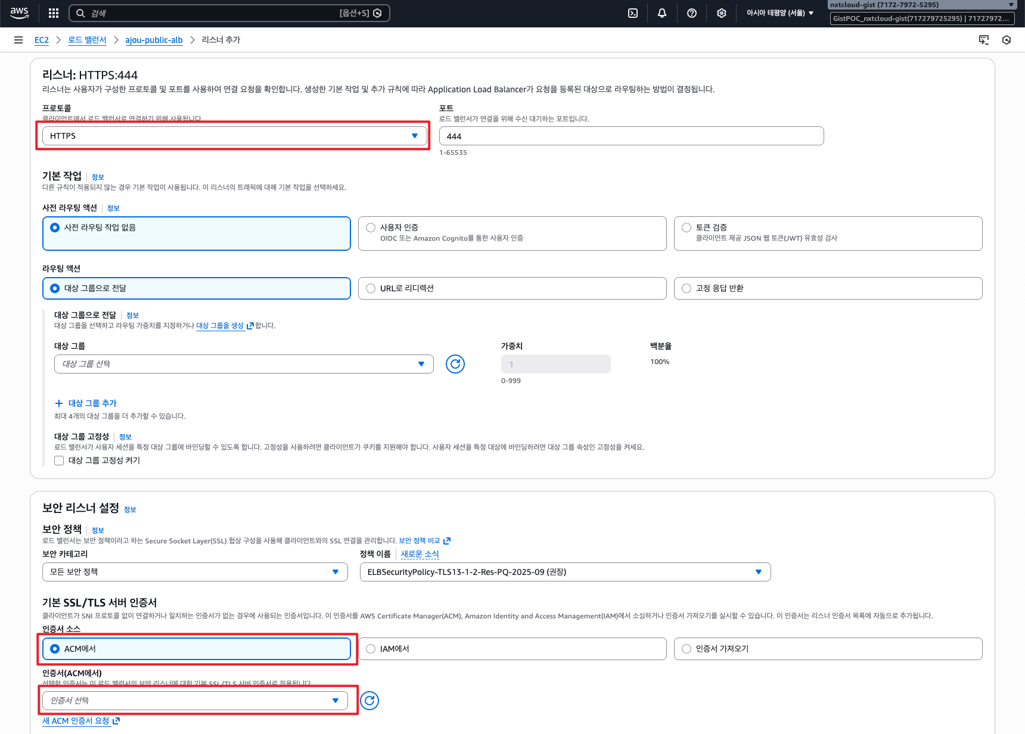1025x734 pixels.
Task: Refresh the target group list
Action: click(455, 364)
